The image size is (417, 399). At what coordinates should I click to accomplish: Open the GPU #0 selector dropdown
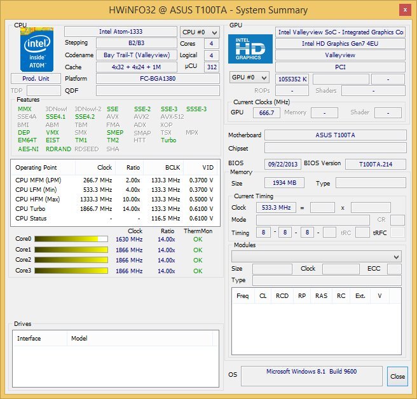click(x=249, y=78)
